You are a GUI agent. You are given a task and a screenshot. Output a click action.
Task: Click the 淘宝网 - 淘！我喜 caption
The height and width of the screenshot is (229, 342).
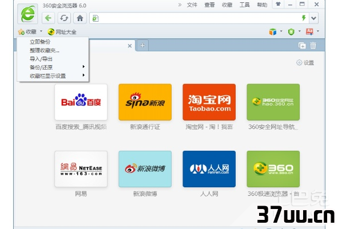[x=209, y=127]
